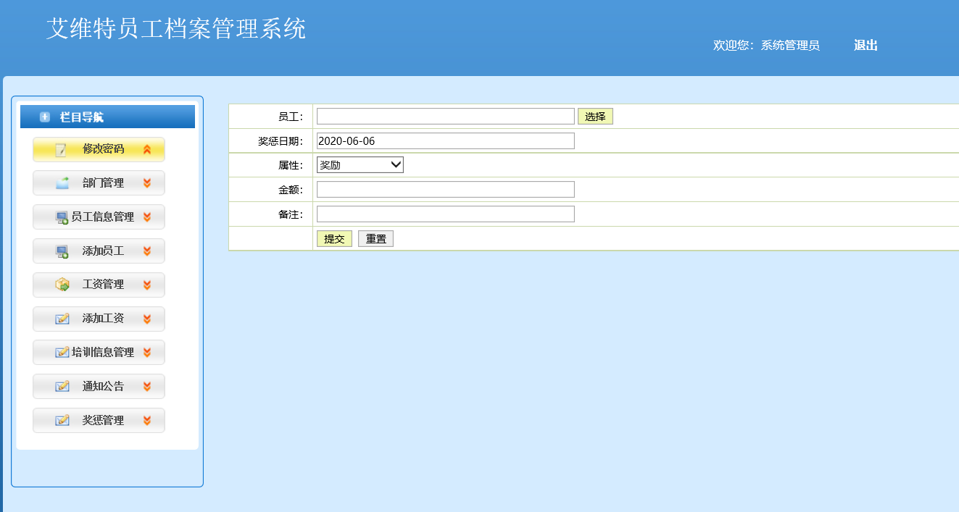Screen dimensions: 959x512
Task: Open the 属性 dropdown showing 奖励
Action: [360, 165]
